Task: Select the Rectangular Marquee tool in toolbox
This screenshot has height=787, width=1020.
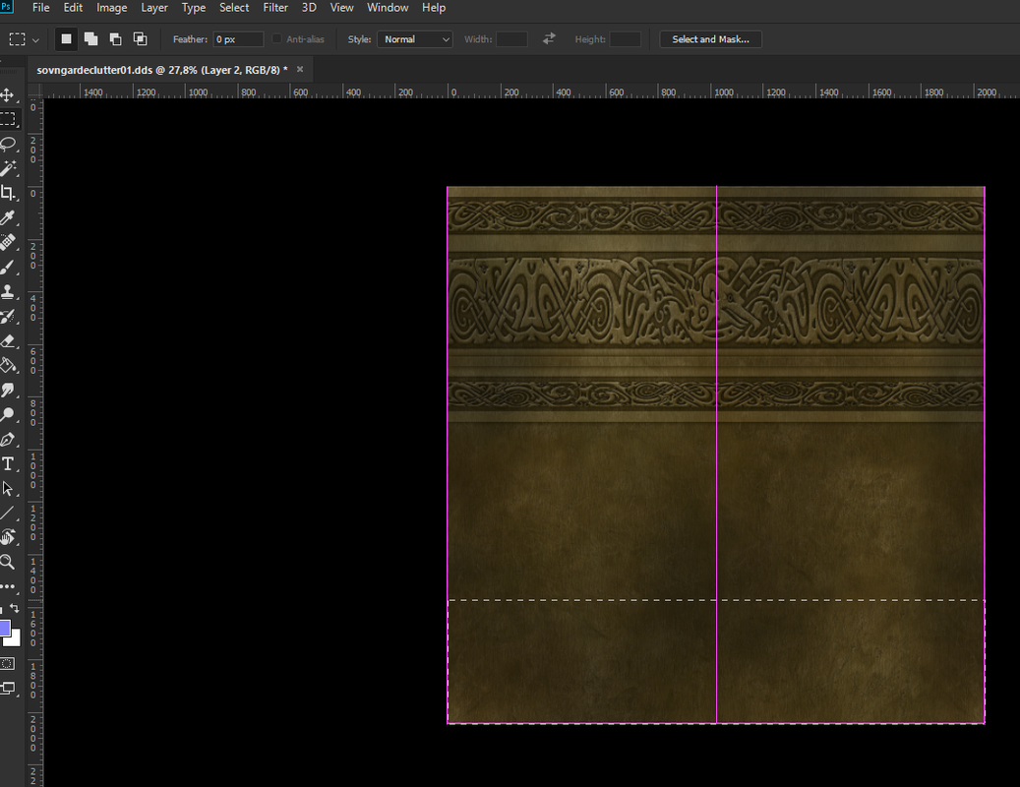Action: coord(8,119)
